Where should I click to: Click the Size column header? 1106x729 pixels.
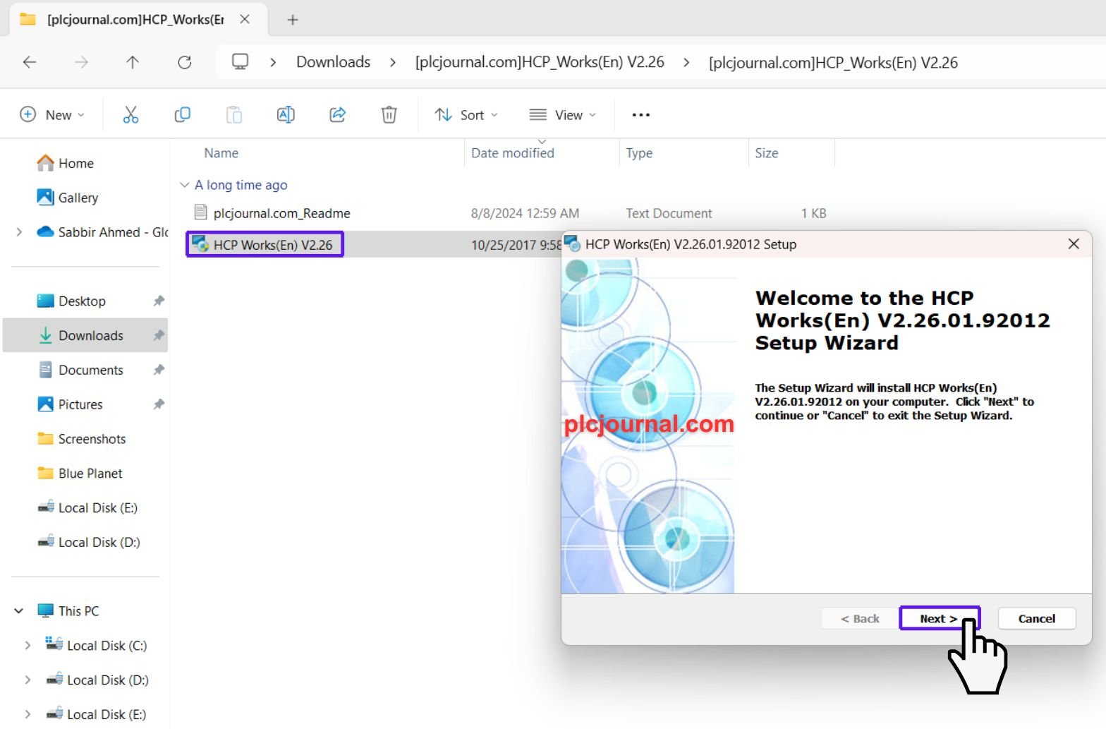pyautogui.click(x=767, y=153)
